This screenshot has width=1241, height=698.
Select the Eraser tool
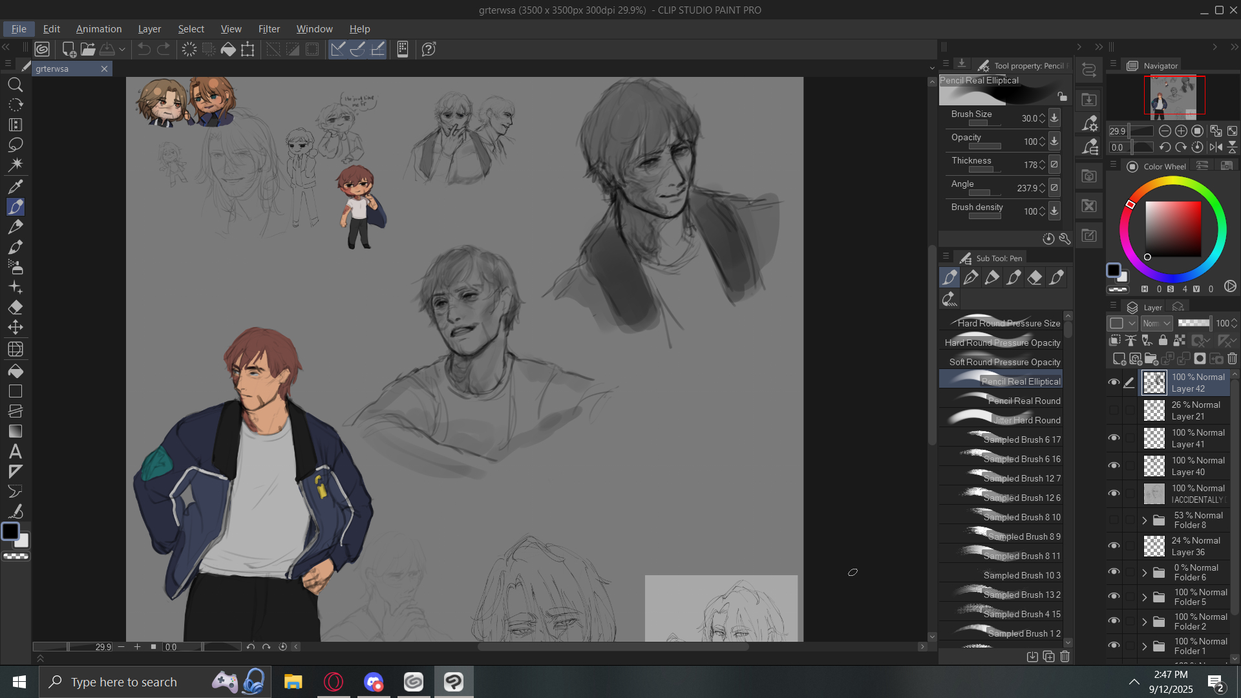click(x=16, y=308)
